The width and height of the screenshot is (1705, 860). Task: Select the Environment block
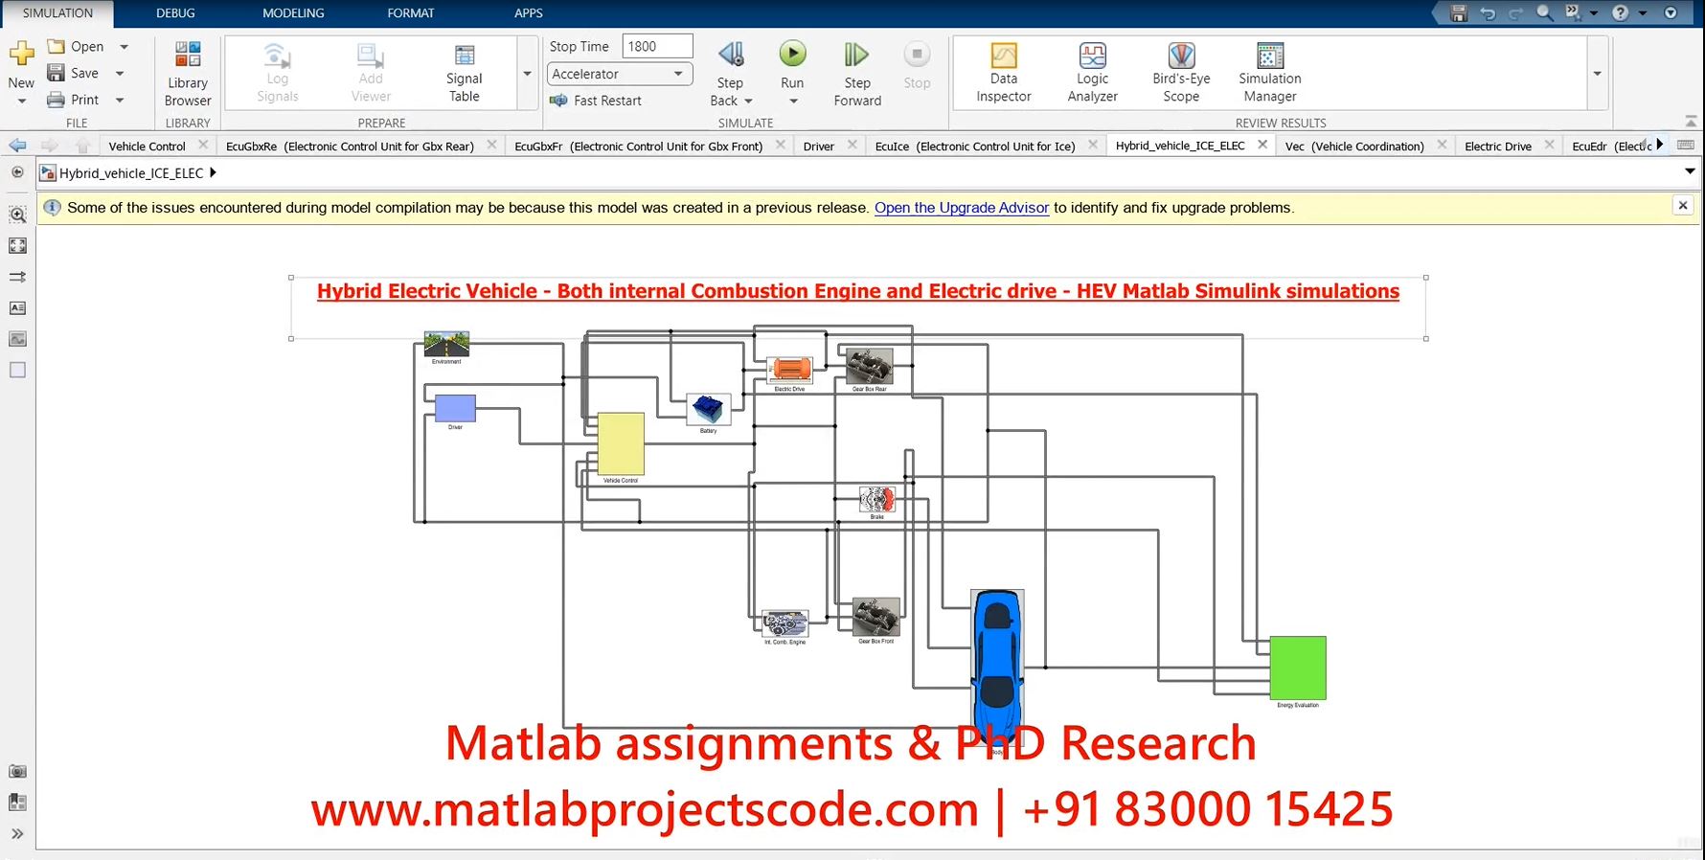coord(446,344)
